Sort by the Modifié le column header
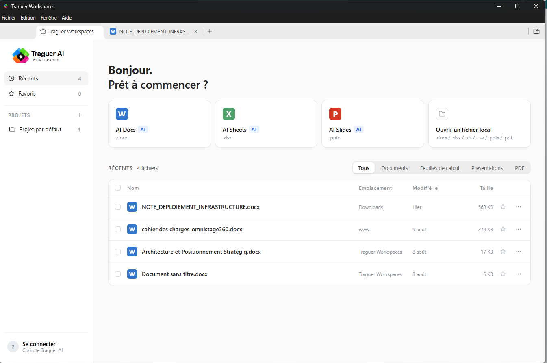This screenshot has width=547, height=363. tap(425, 188)
